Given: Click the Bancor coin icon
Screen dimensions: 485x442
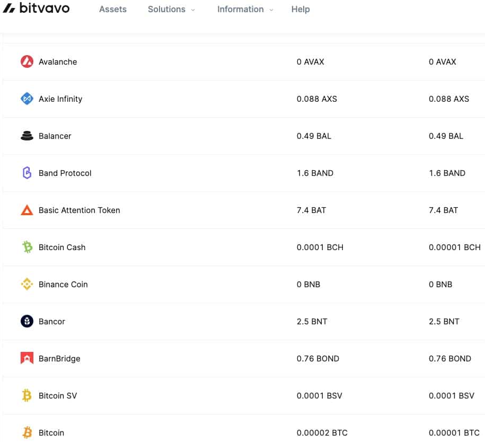Looking at the screenshot, I should [x=27, y=321].
